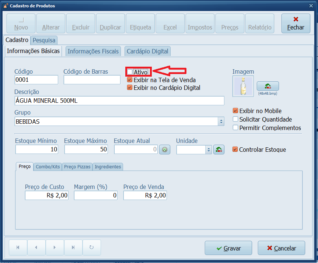
Task: Switch to the Pesquisa tab
Action: 44,40
